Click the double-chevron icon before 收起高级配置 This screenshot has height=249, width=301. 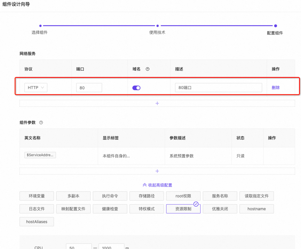pos(145,185)
